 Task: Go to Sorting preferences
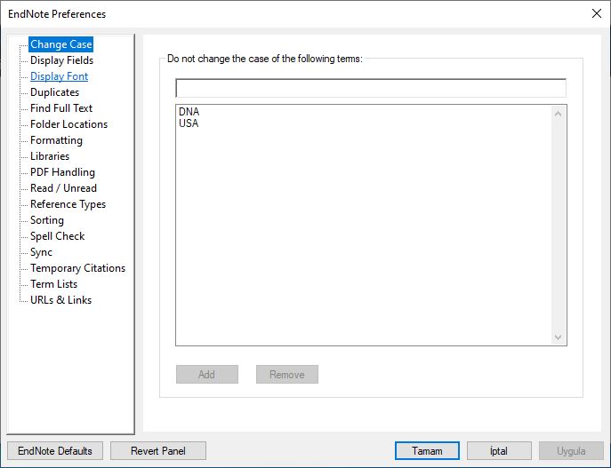[x=47, y=220]
